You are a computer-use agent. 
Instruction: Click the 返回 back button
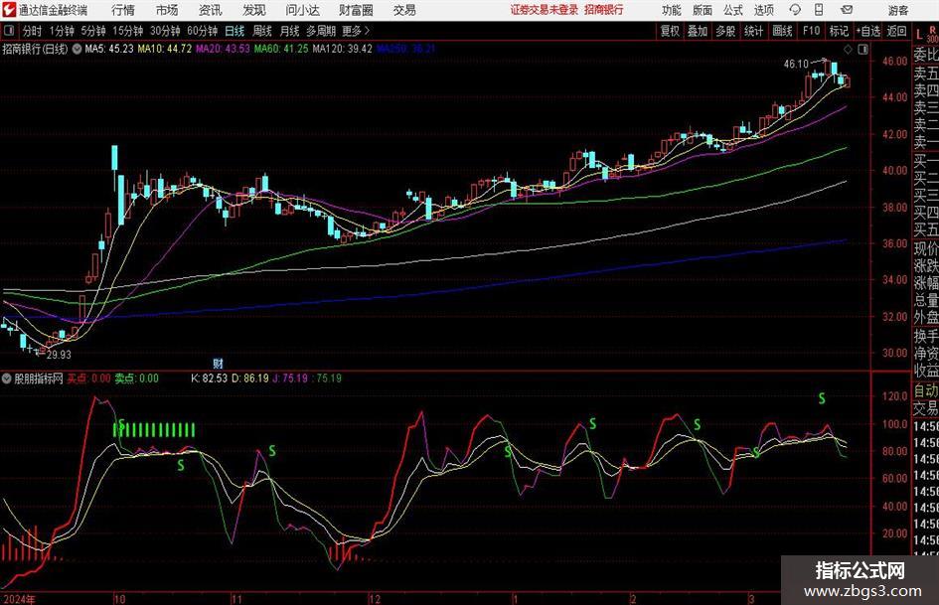896,31
